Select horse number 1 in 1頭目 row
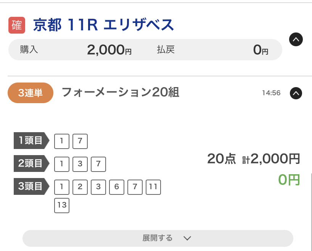The height and width of the screenshot is (251, 312). click(62, 141)
